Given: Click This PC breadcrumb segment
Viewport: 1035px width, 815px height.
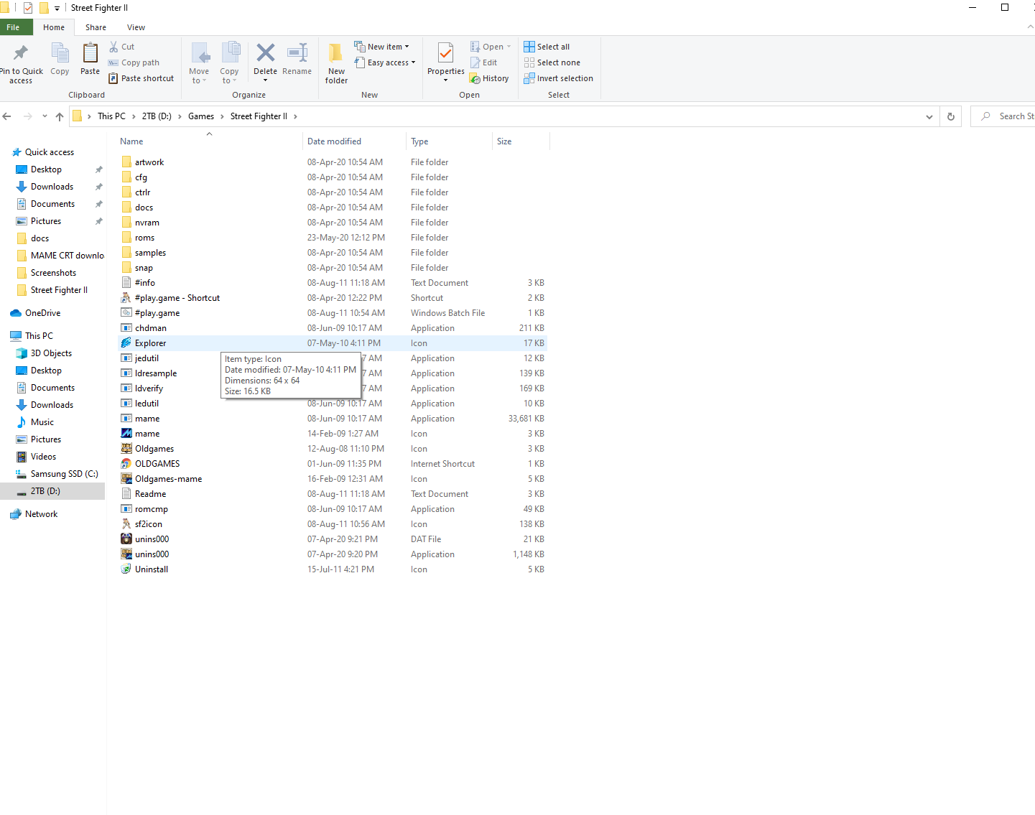Looking at the screenshot, I should (111, 116).
